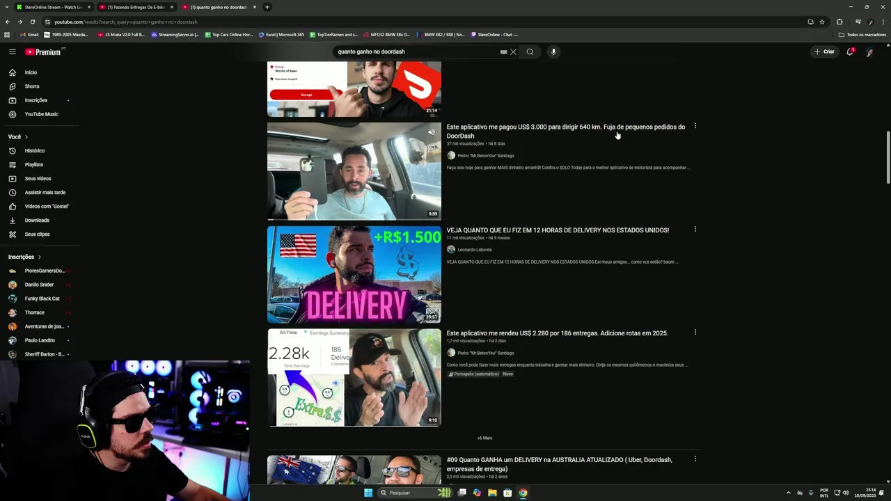Open Excel | Microsoft 365 bookmark
Image resolution: width=891 pixels, height=501 pixels.
[281, 34]
